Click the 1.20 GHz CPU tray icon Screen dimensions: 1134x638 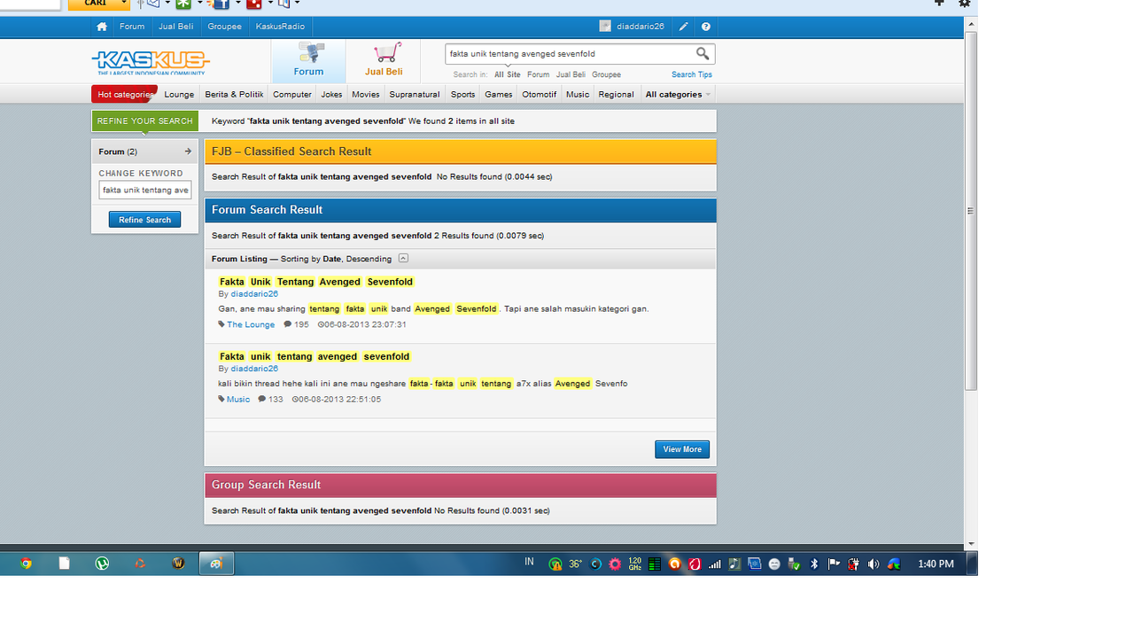pos(634,564)
